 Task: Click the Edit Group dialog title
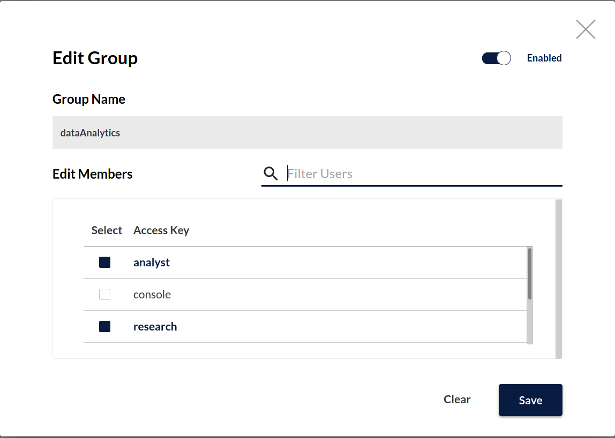(x=95, y=58)
